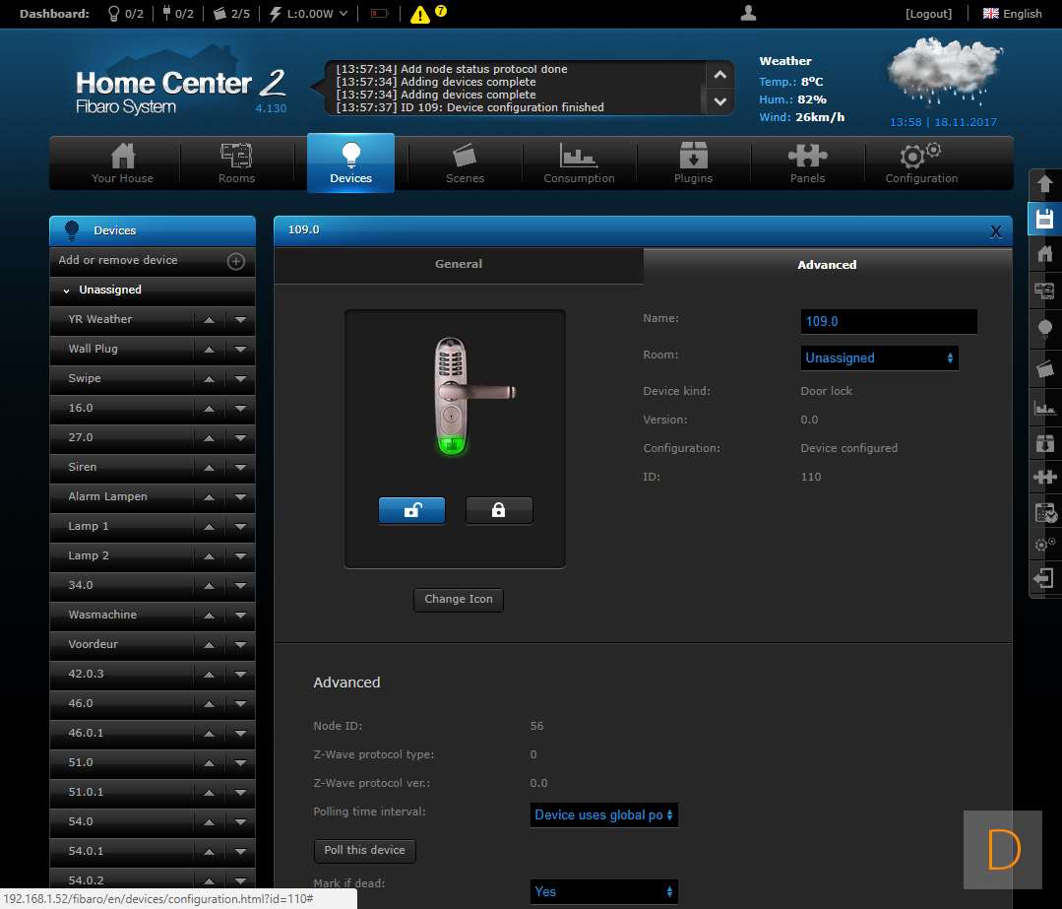Click the lock door button
Viewport: 1062px width, 909px height.
[498, 510]
